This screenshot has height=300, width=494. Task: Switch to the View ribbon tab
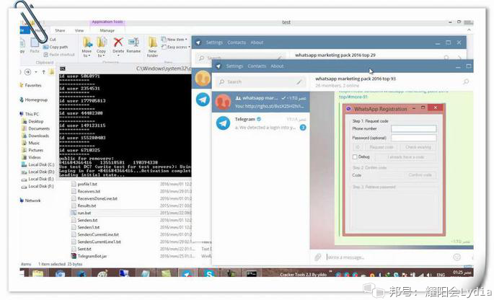(79, 30)
